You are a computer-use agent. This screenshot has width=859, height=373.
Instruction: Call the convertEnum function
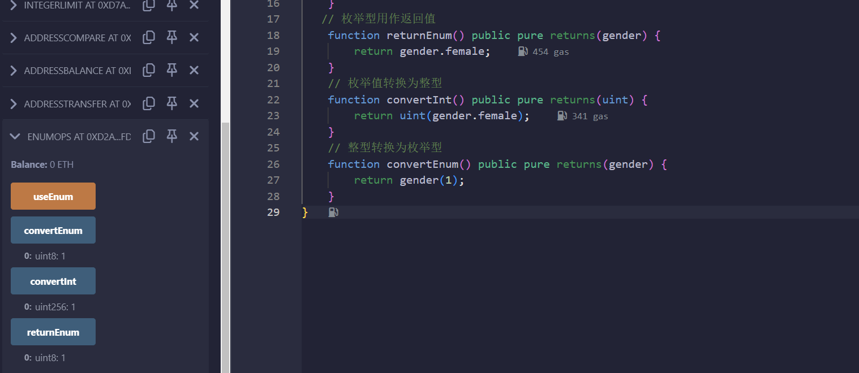click(x=53, y=230)
